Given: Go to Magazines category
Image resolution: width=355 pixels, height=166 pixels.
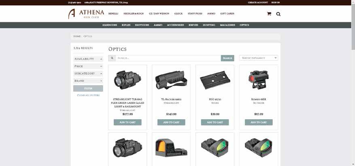Looking at the screenshot, I should [x=227, y=25].
